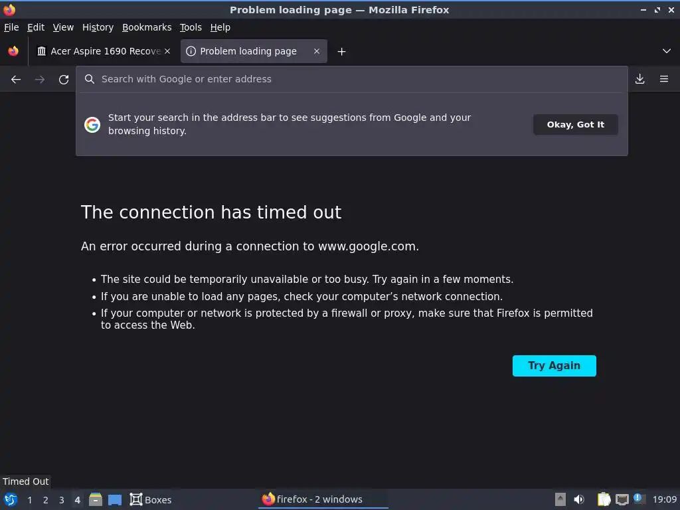Open the File menu
Viewport: 680px width, 510px height.
coord(11,27)
